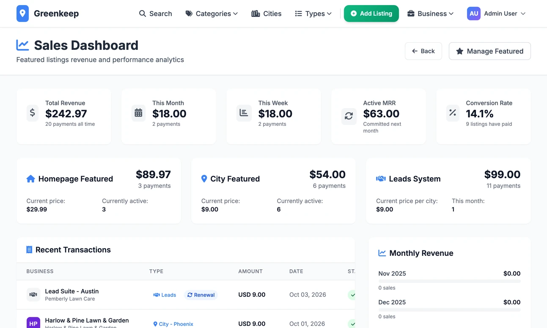Click the AMOUNT column header
This screenshot has height=328, width=547.
[x=250, y=271]
